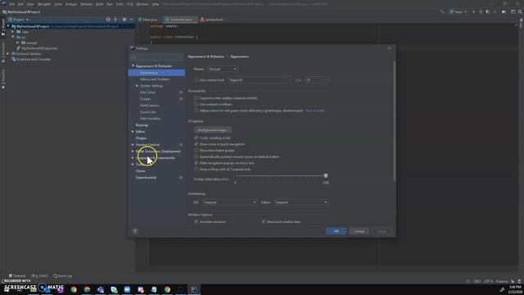
Task: Toggle Adjust colors for red-green deficiency checkbox
Action: [196, 111]
